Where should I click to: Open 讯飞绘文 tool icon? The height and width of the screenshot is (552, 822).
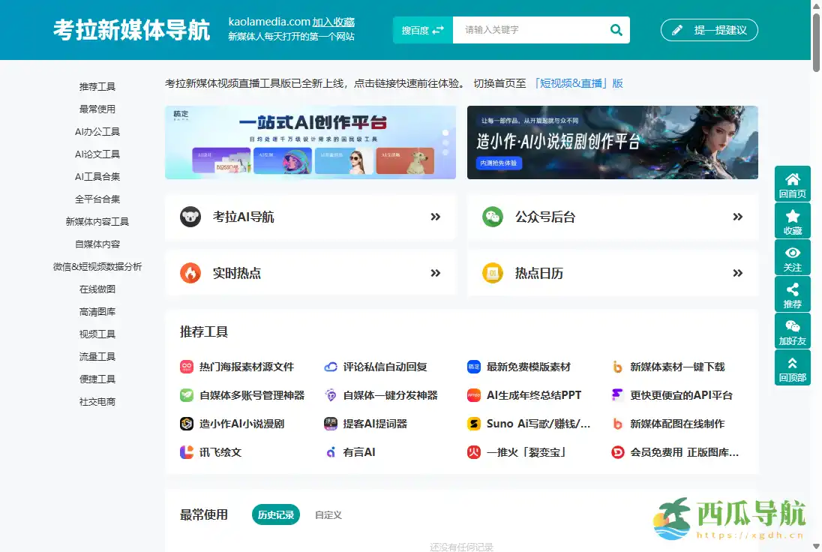pyautogui.click(x=186, y=451)
